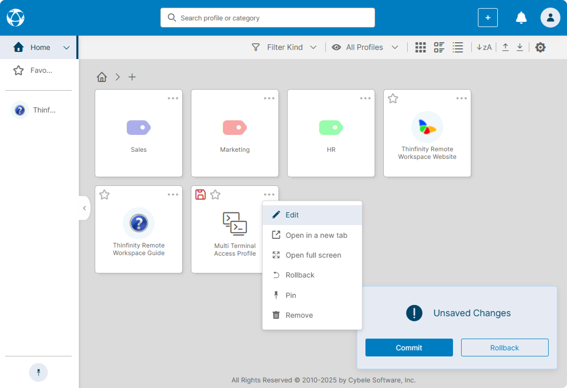Open the All Profiles dropdown
Image resolution: width=567 pixels, height=388 pixels.
tap(365, 47)
